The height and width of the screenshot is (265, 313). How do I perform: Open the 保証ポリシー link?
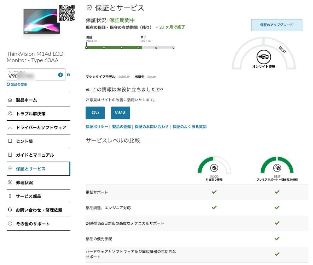[97, 127]
